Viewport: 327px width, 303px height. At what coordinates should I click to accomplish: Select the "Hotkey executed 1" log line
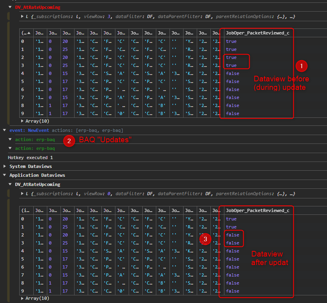point(30,158)
